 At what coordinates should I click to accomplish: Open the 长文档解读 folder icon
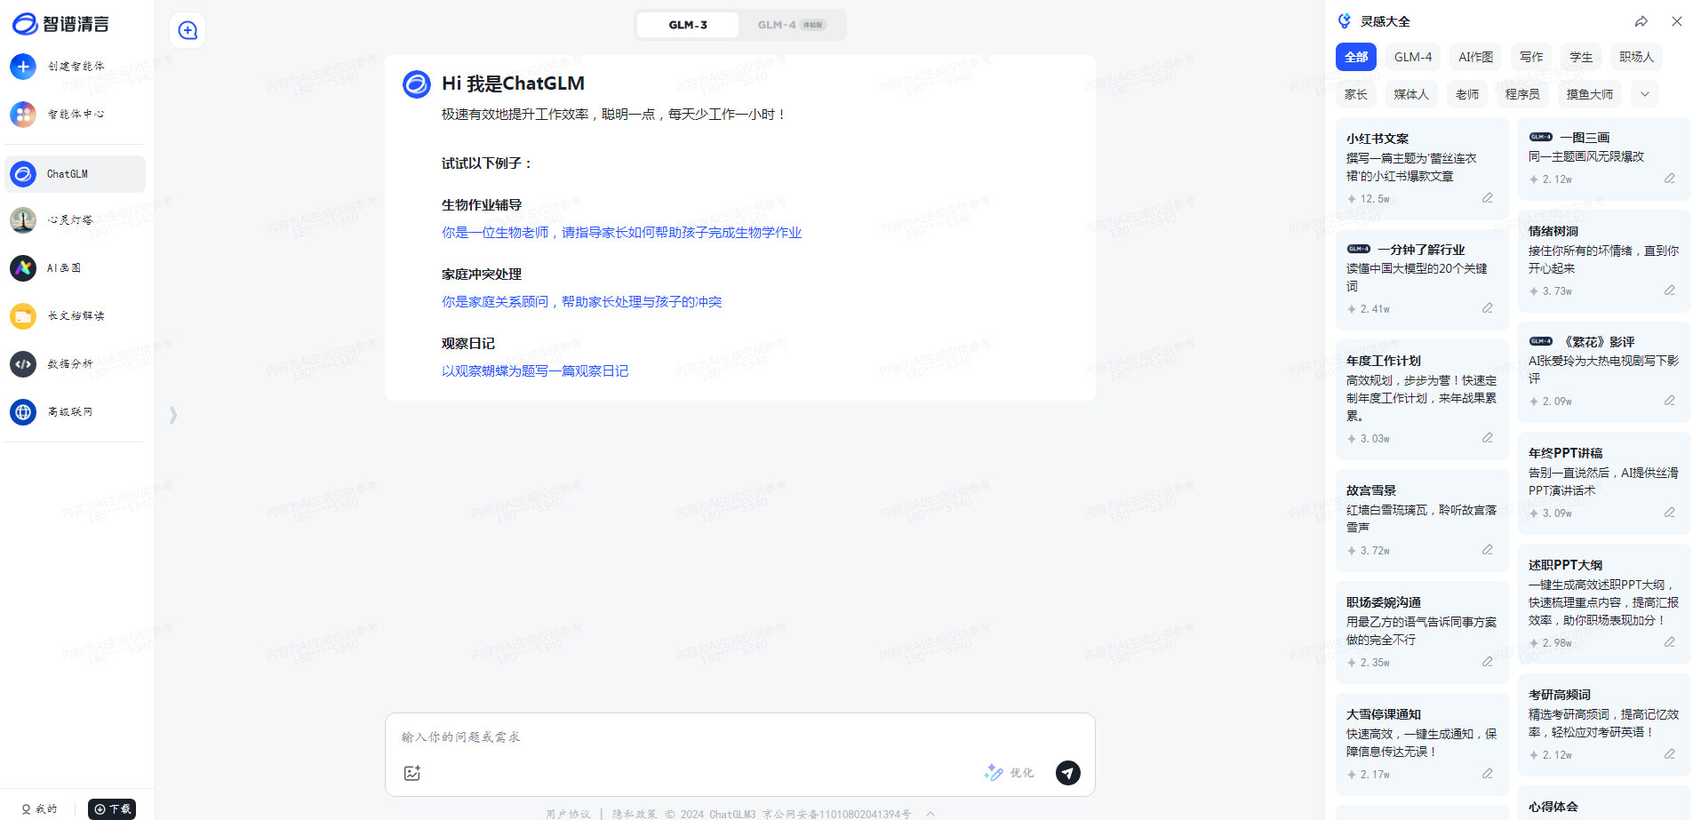[x=23, y=315]
